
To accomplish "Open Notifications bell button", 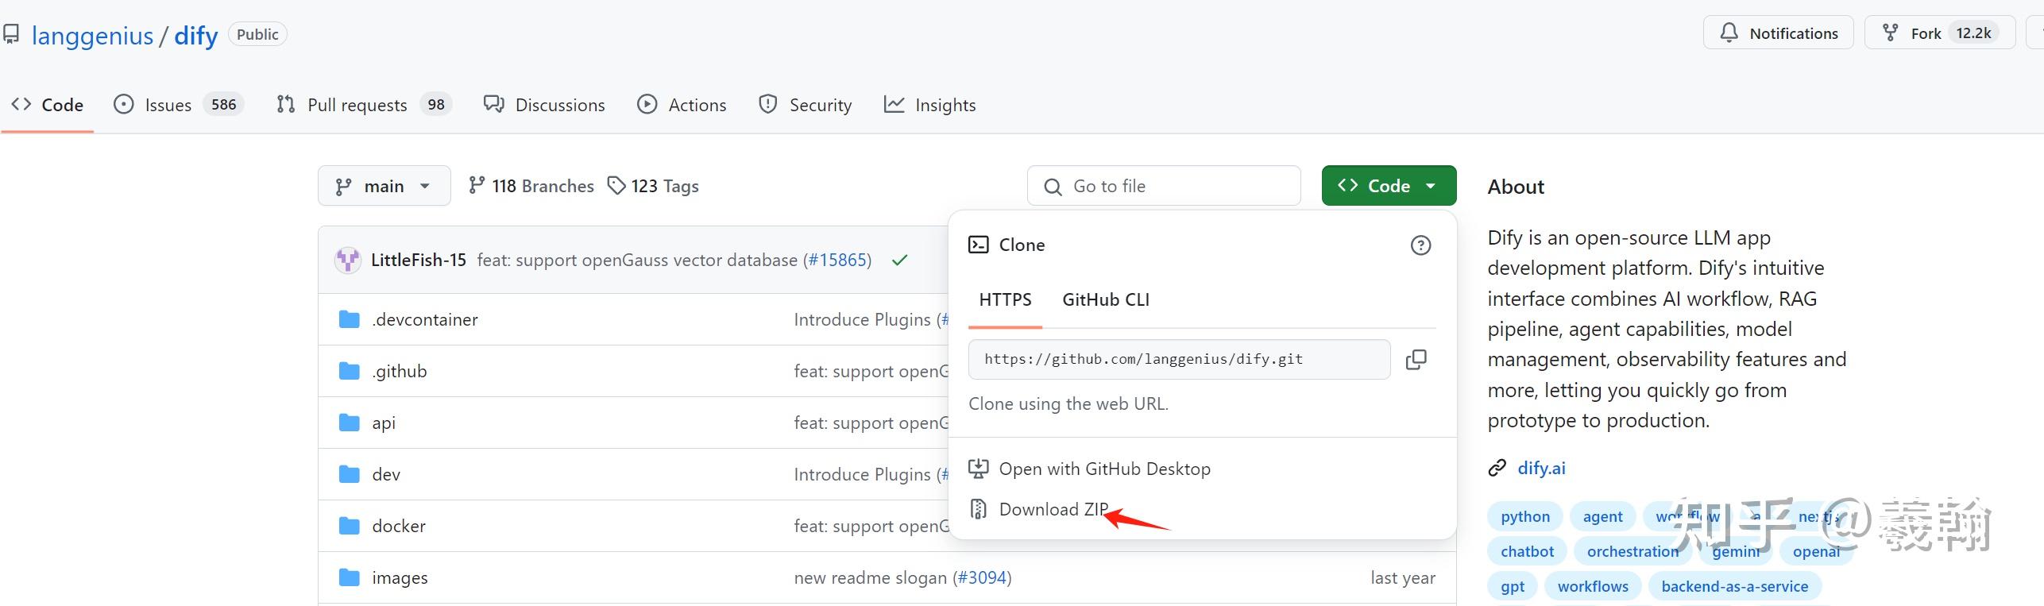I will [x=1778, y=33].
